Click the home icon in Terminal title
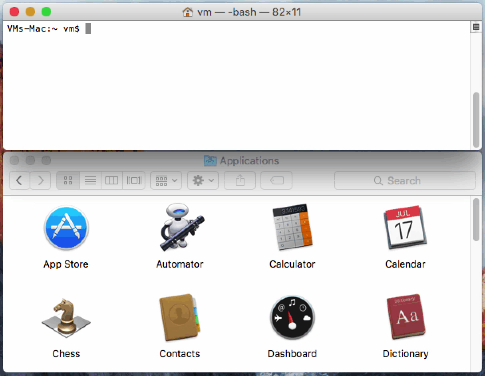Screen dimensions: 485x376 click(x=188, y=12)
